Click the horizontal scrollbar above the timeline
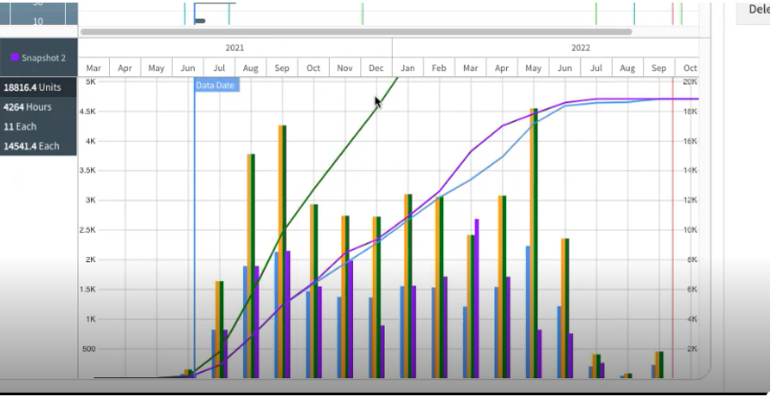Image resolution: width=771 pixels, height=397 pixels. 356,31
